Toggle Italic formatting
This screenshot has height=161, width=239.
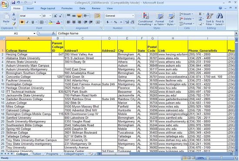[x=27, y=22]
